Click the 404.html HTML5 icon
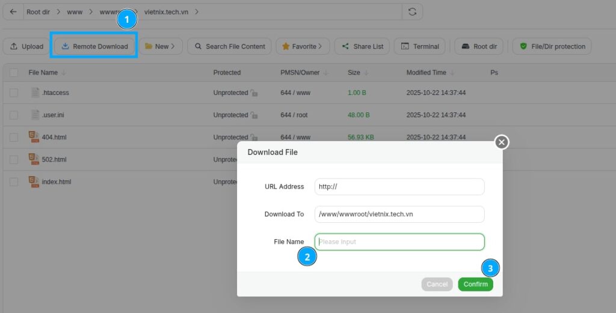The image size is (616, 313). coord(34,137)
